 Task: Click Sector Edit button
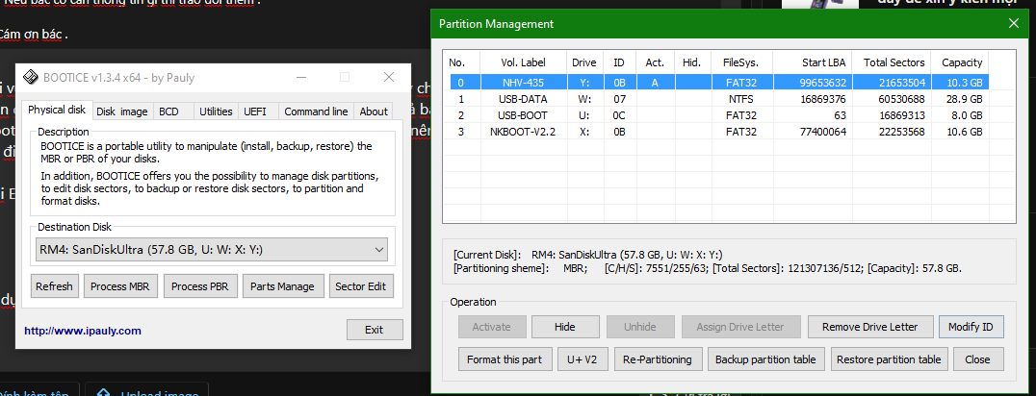[x=361, y=286]
